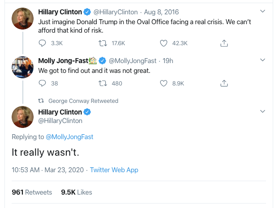Open dropdown on Hillary's reply tweet
This screenshot has width=279, height=208.
[x=263, y=112]
